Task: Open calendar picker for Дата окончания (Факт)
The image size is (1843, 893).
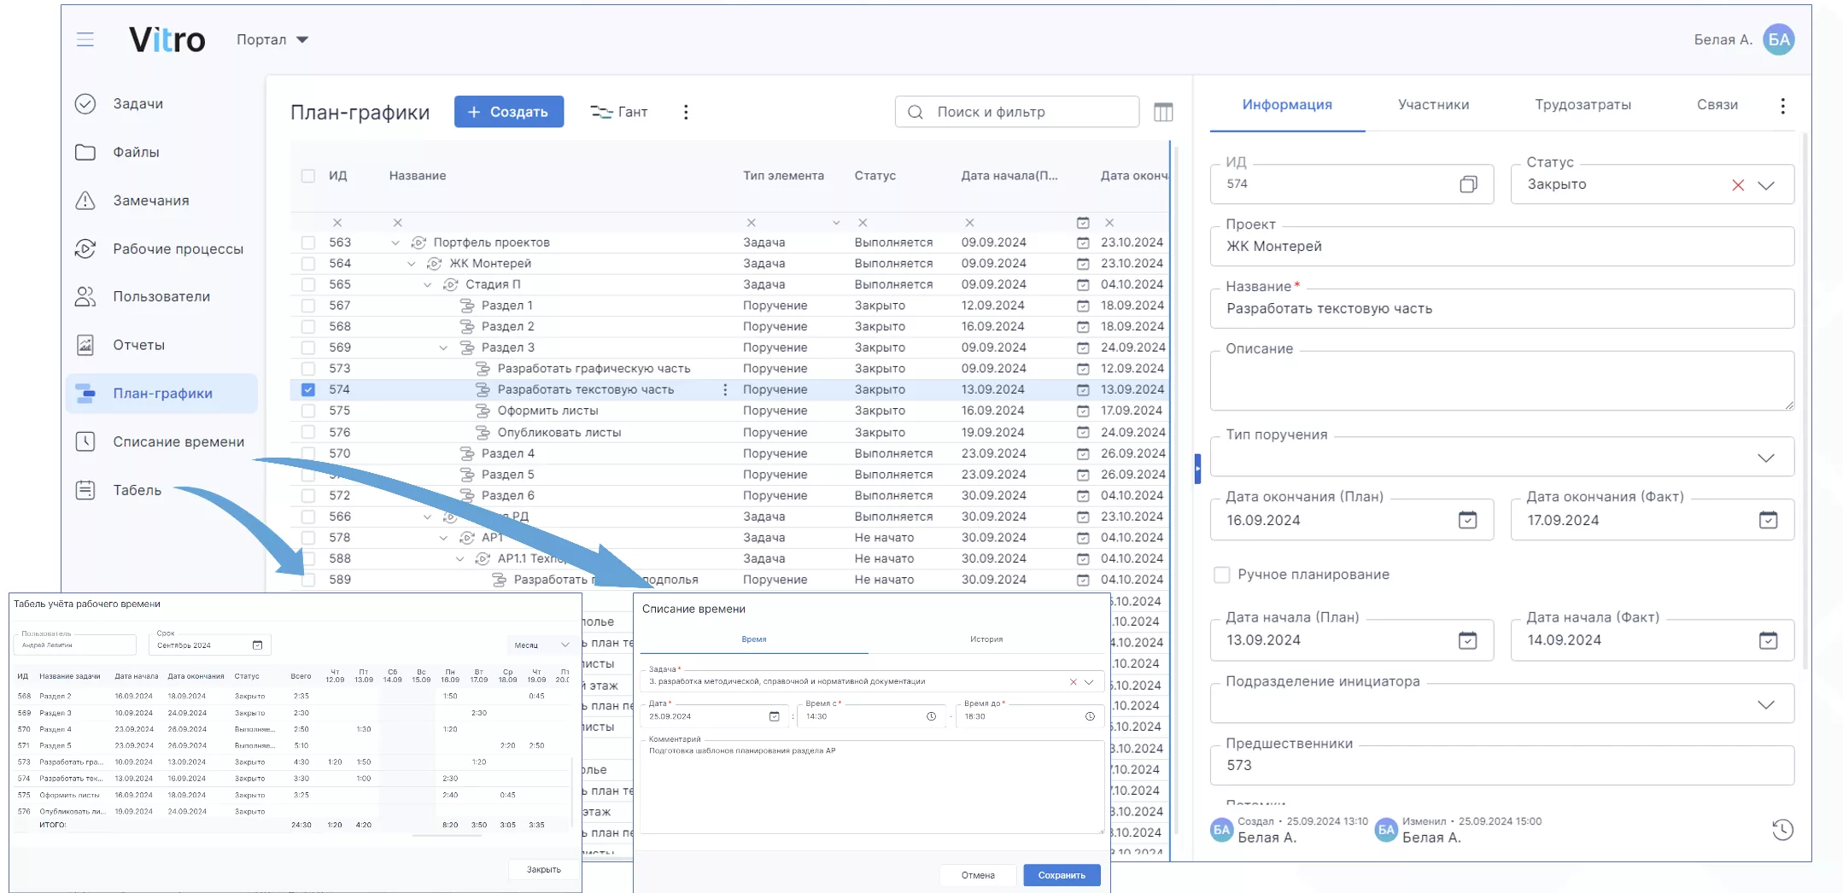Action: click(1769, 519)
